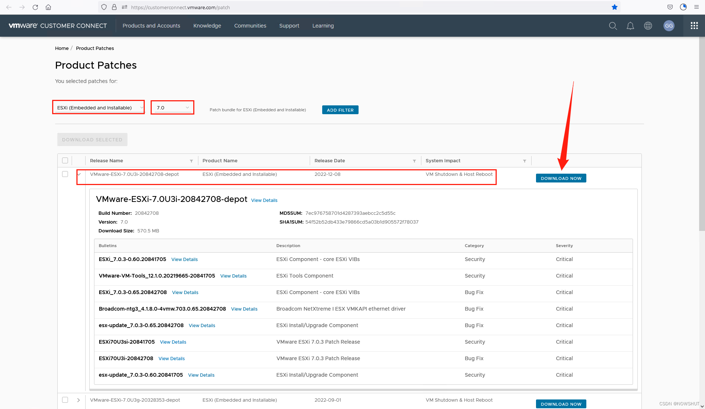
Task: Download Now for 7.0U3g-20328353 depot
Action: pos(561,404)
